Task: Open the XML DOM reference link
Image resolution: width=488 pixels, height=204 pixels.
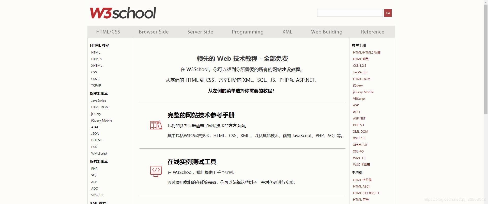Action: click(x=360, y=132)
